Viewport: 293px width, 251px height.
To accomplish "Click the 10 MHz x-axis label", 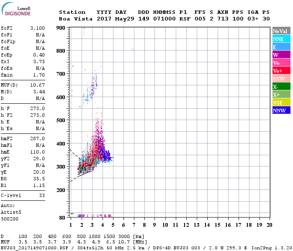I will tap(165, 225).
